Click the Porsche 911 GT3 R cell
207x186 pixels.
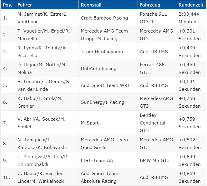157,18
